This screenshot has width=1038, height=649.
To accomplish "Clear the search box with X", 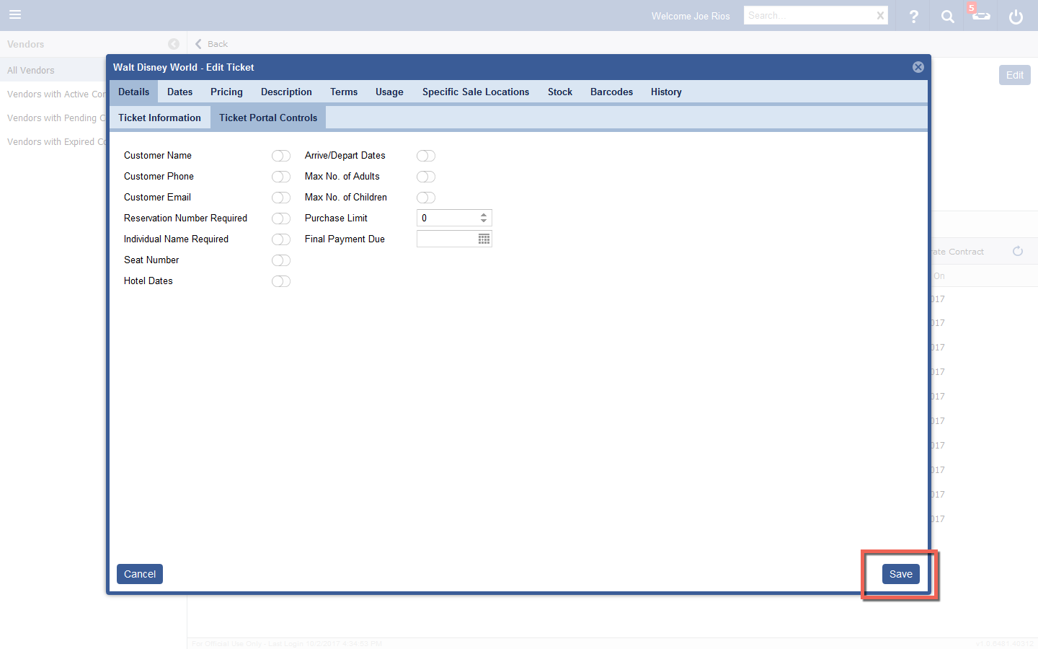I will click(x=880, y=16).
